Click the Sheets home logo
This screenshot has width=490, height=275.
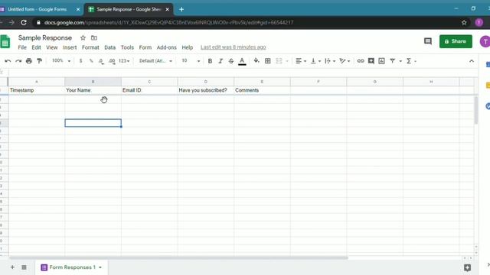point(5,41)
